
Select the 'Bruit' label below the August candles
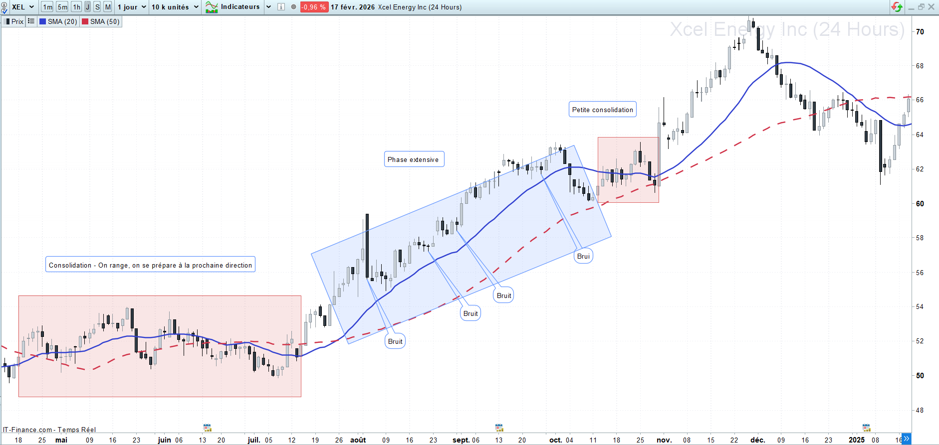point(395,341)
